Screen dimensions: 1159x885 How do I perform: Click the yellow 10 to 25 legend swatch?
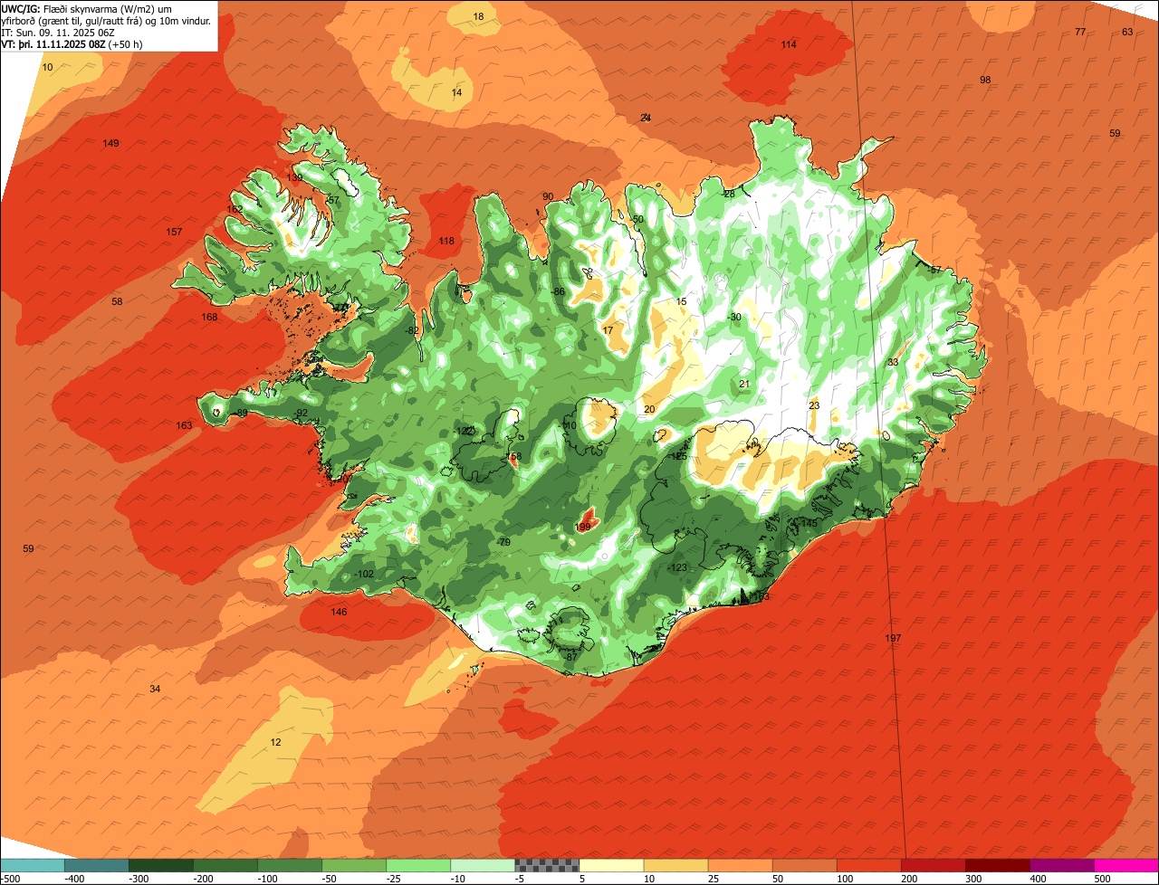point(675,865)
